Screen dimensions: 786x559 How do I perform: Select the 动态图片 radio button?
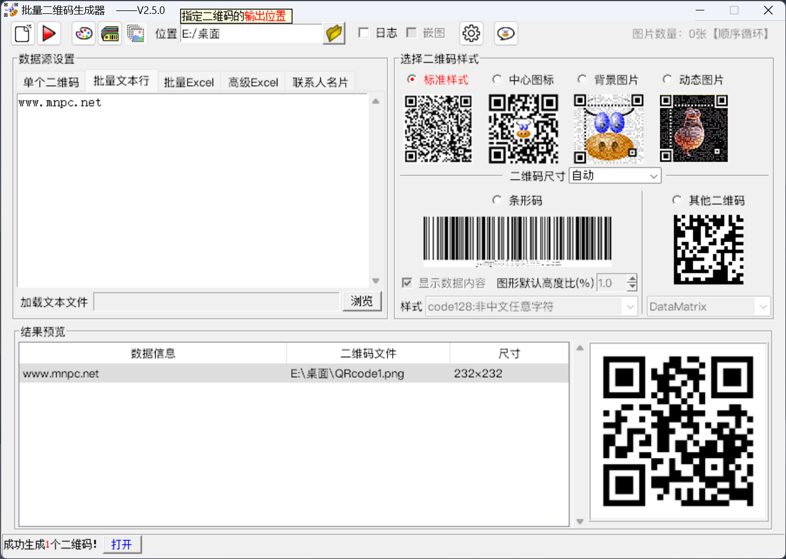pos(667,79)
